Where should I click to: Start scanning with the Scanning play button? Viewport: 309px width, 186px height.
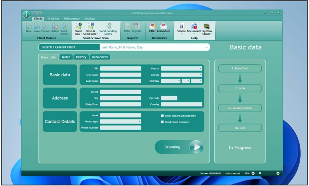[x=196, y=147]
